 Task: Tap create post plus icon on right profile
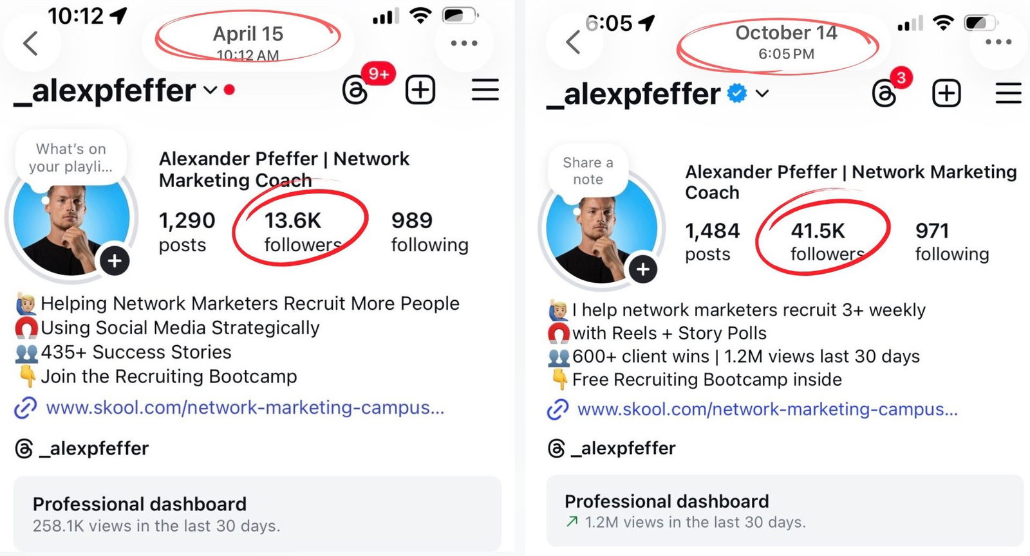point(946,94)
